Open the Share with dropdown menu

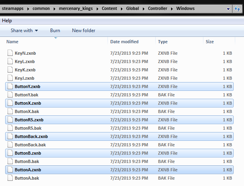click(24, 31)
